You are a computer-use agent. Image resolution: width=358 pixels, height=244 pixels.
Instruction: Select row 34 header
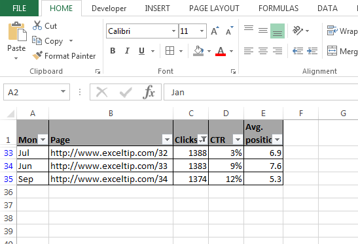click(x=9, y=166)
